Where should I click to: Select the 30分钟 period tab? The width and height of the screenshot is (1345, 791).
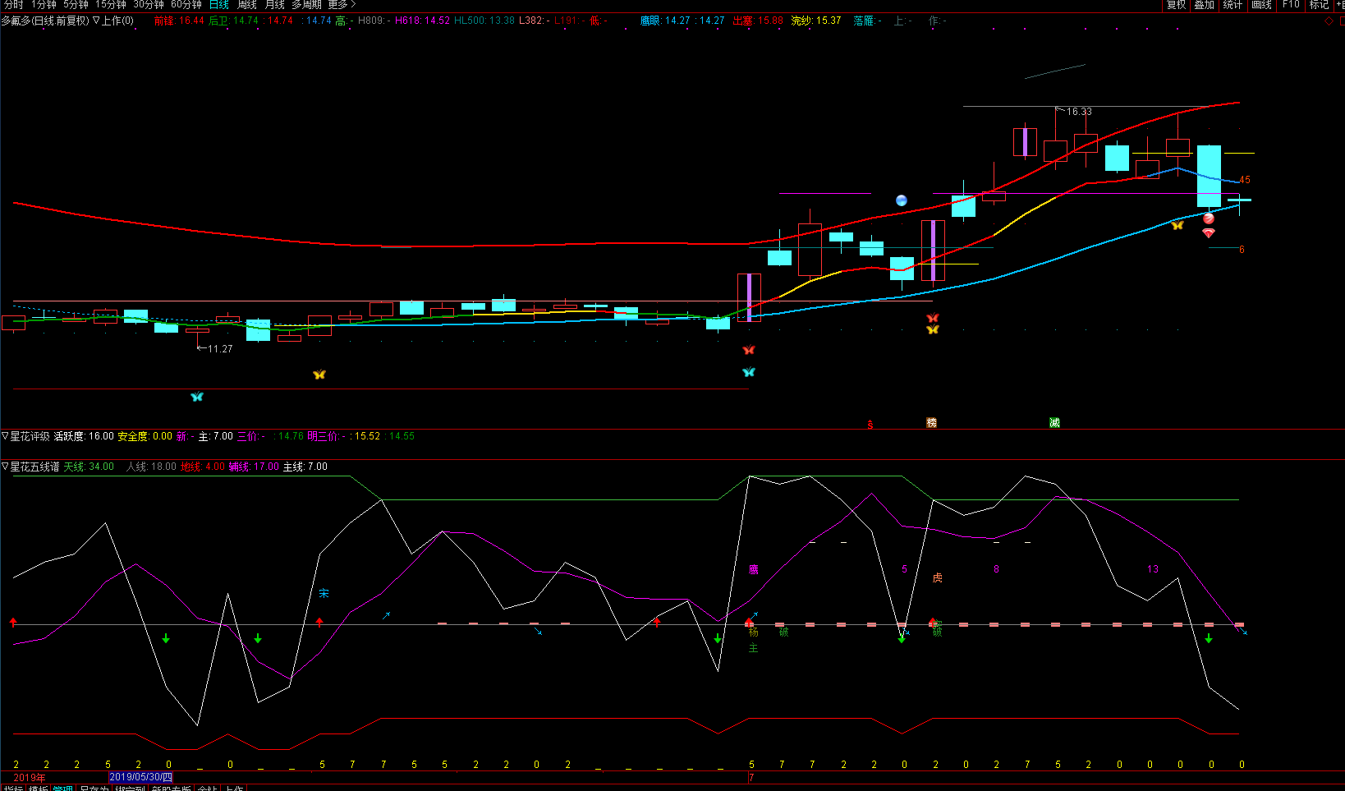click(x=149, y=5)
